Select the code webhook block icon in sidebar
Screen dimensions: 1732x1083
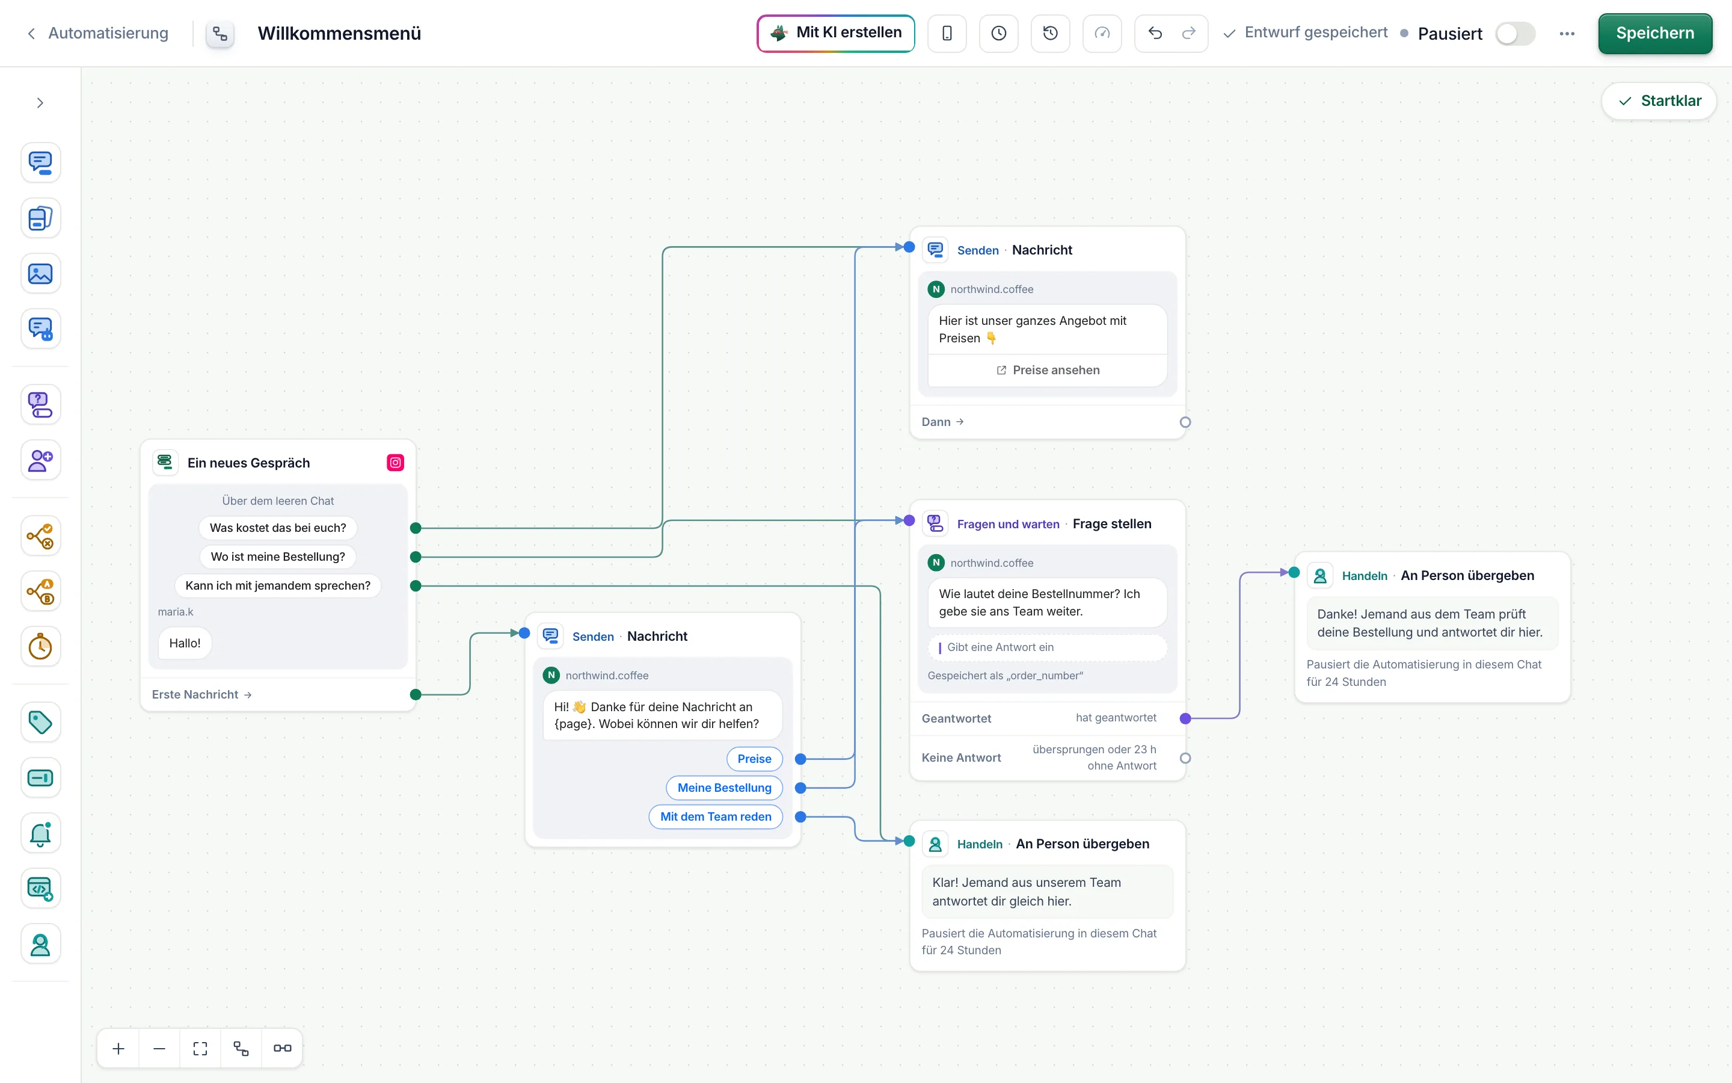(x=40, y=889)
